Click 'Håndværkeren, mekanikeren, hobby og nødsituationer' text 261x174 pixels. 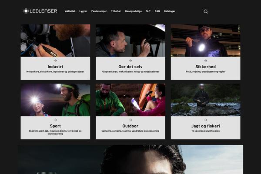[130, 72]
